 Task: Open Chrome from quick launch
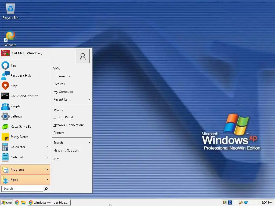(x=17, y=203)
